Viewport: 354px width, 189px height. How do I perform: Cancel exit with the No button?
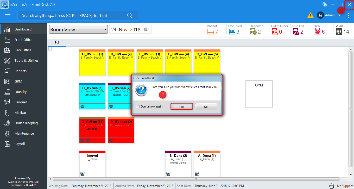(x=206, y=107)
